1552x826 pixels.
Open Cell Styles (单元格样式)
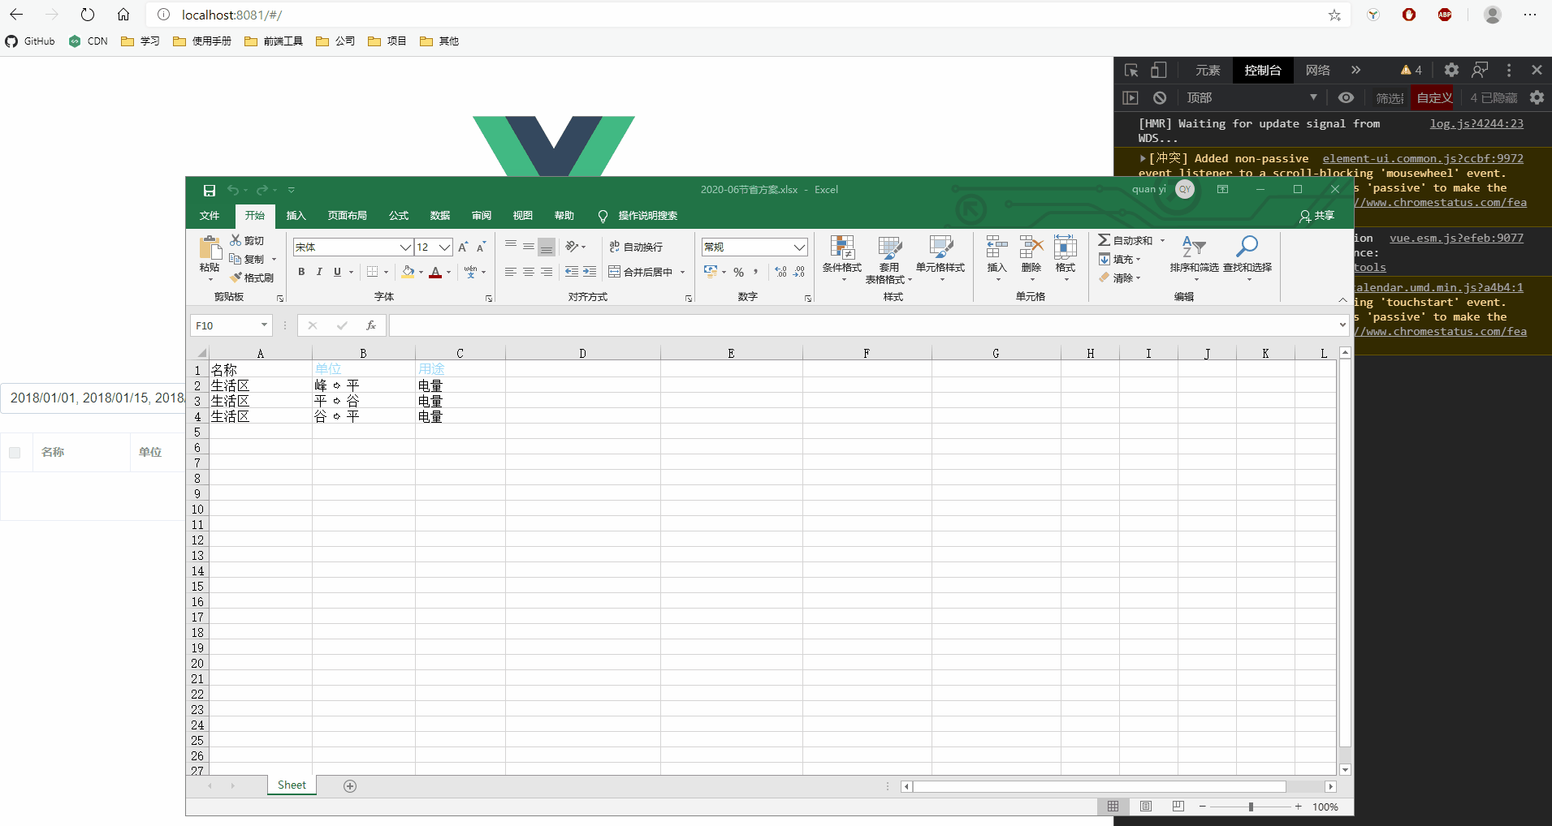coord(940,259)
